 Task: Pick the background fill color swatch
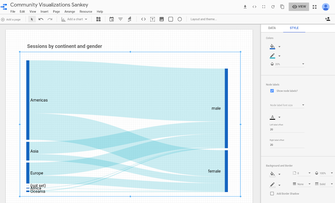(272, 174)
